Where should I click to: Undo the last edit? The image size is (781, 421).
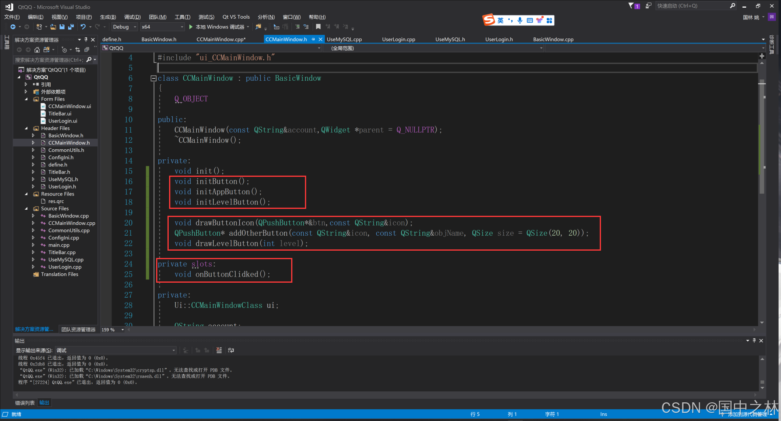(x=83, y=27)
